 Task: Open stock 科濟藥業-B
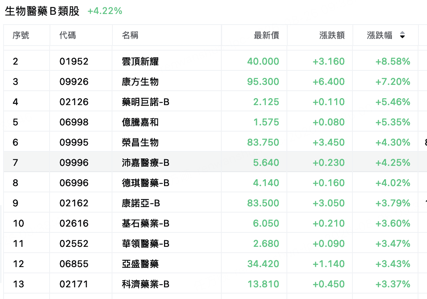(146, 284)
